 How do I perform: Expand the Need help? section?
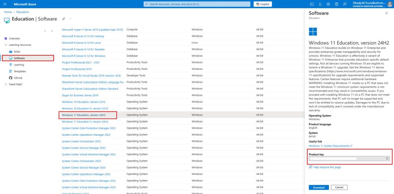tap(6, 84)
